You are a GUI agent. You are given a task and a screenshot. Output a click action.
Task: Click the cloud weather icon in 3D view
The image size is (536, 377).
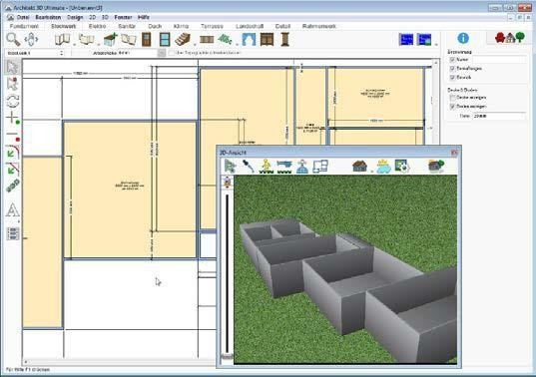tap(384, 167)
